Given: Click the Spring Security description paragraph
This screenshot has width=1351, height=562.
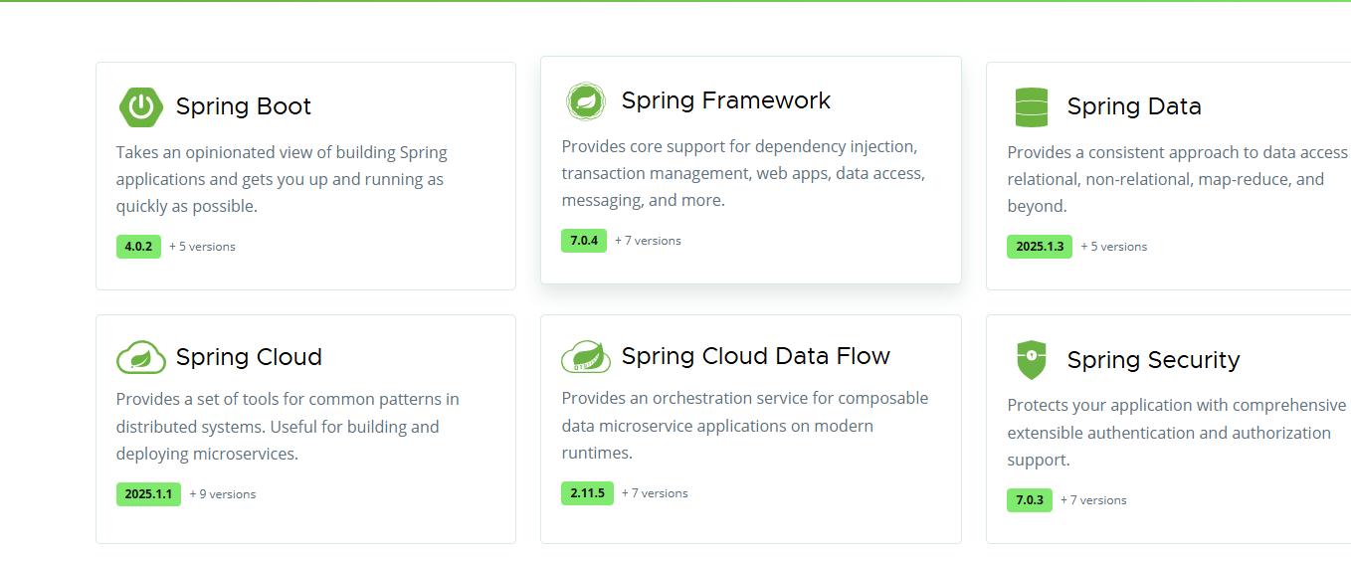Looking at the screenshot, I should pyautogui.click(x=1179, y=433).
